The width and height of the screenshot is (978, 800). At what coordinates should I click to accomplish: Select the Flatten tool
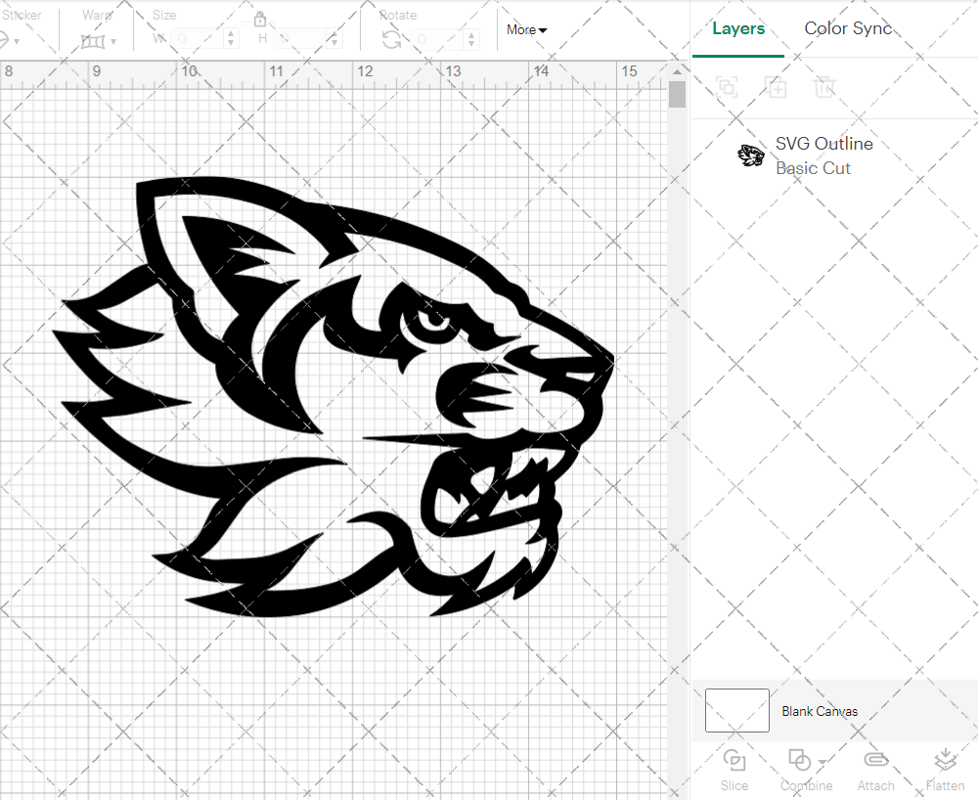point(945,771)
